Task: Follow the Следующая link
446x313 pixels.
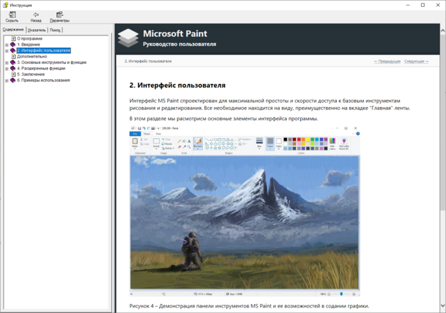Action: (416, 61)
